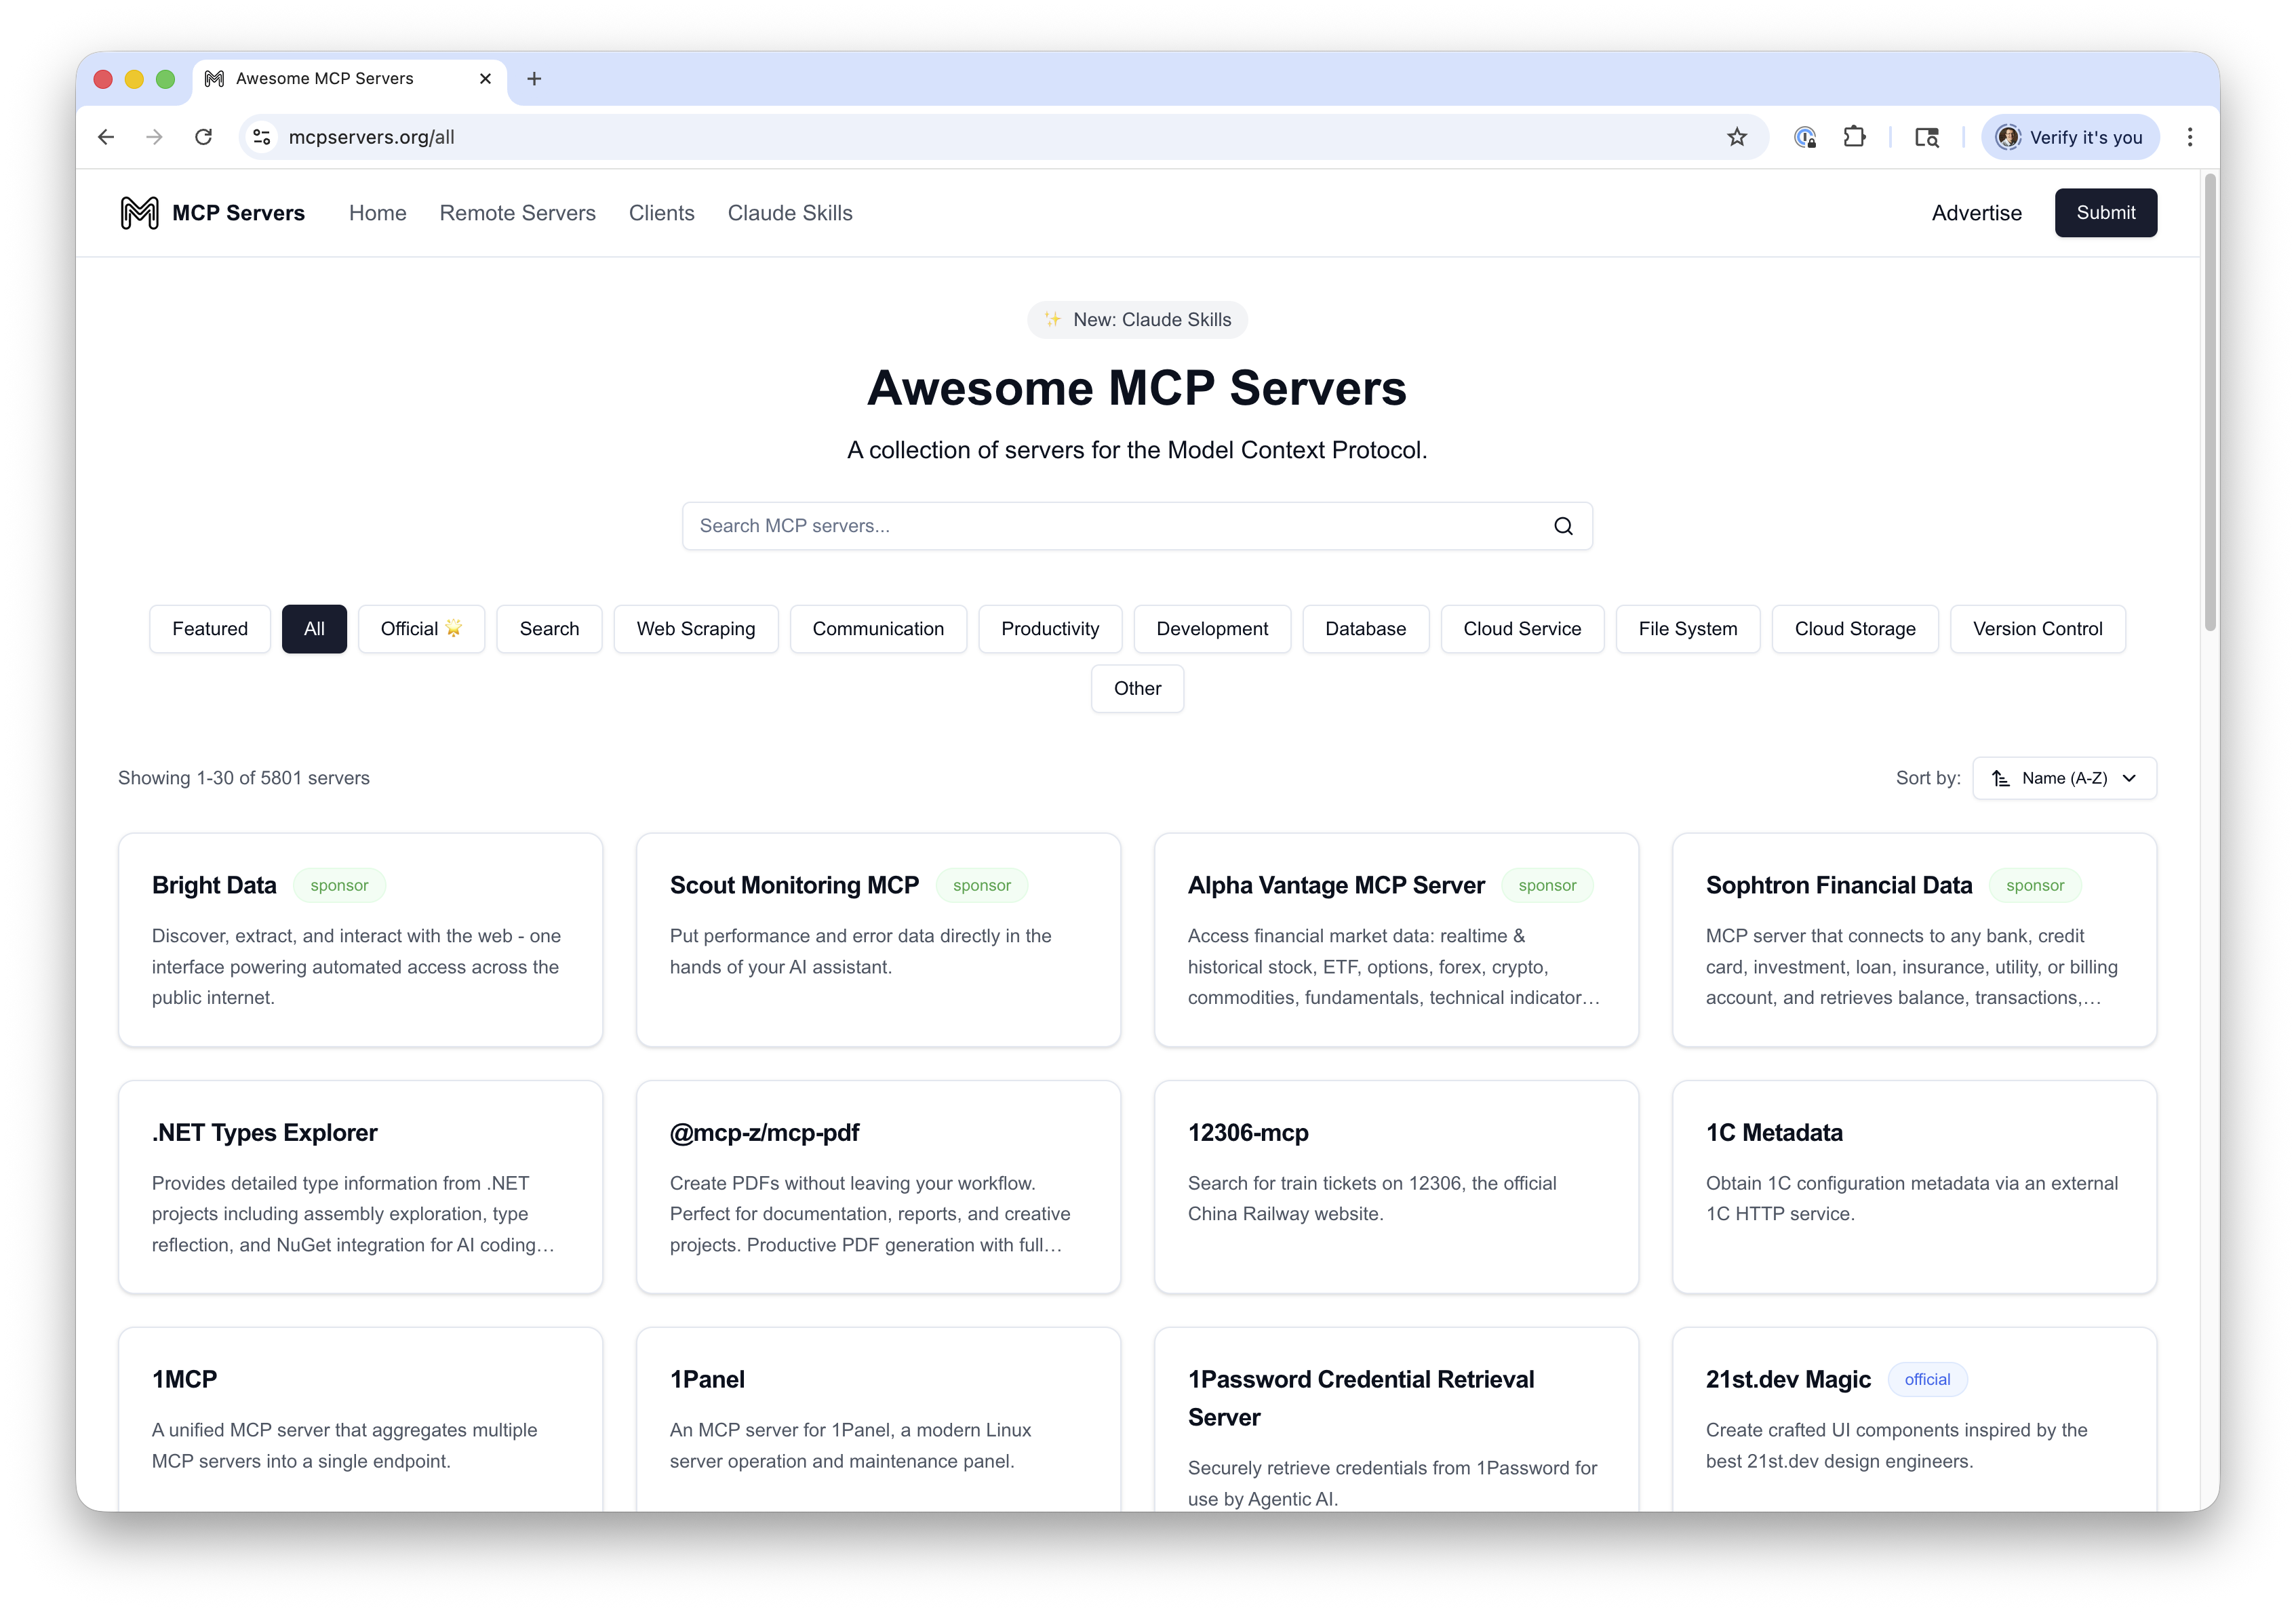Screen dimensions: 2296x1612
Task: Reload the page
Action: pos(204,137)
